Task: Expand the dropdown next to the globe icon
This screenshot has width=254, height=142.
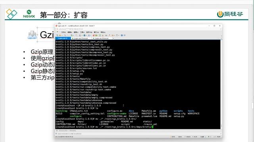Action: [87, 35]
